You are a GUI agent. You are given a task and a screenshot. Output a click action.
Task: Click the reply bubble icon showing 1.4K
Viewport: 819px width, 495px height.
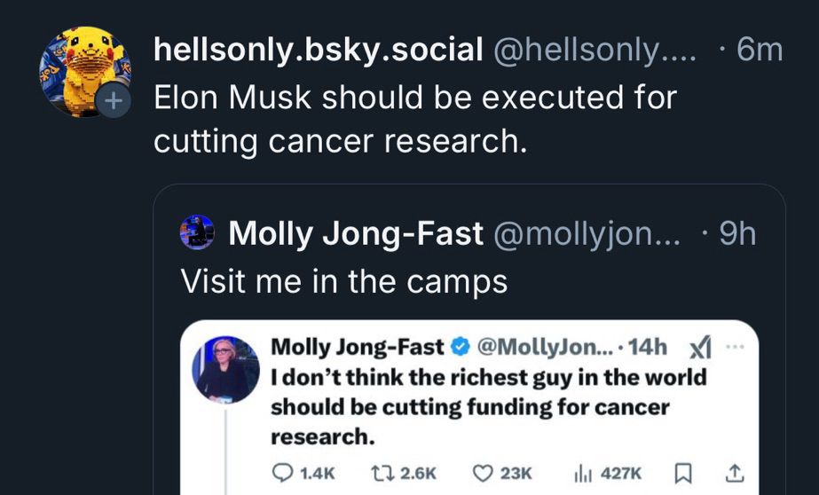tap(282, 473)
